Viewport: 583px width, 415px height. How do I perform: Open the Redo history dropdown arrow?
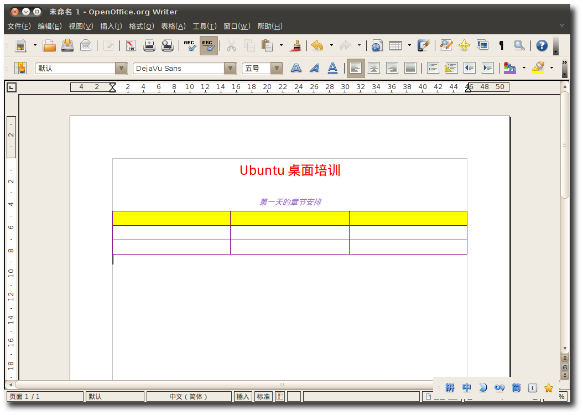point(359,46)
